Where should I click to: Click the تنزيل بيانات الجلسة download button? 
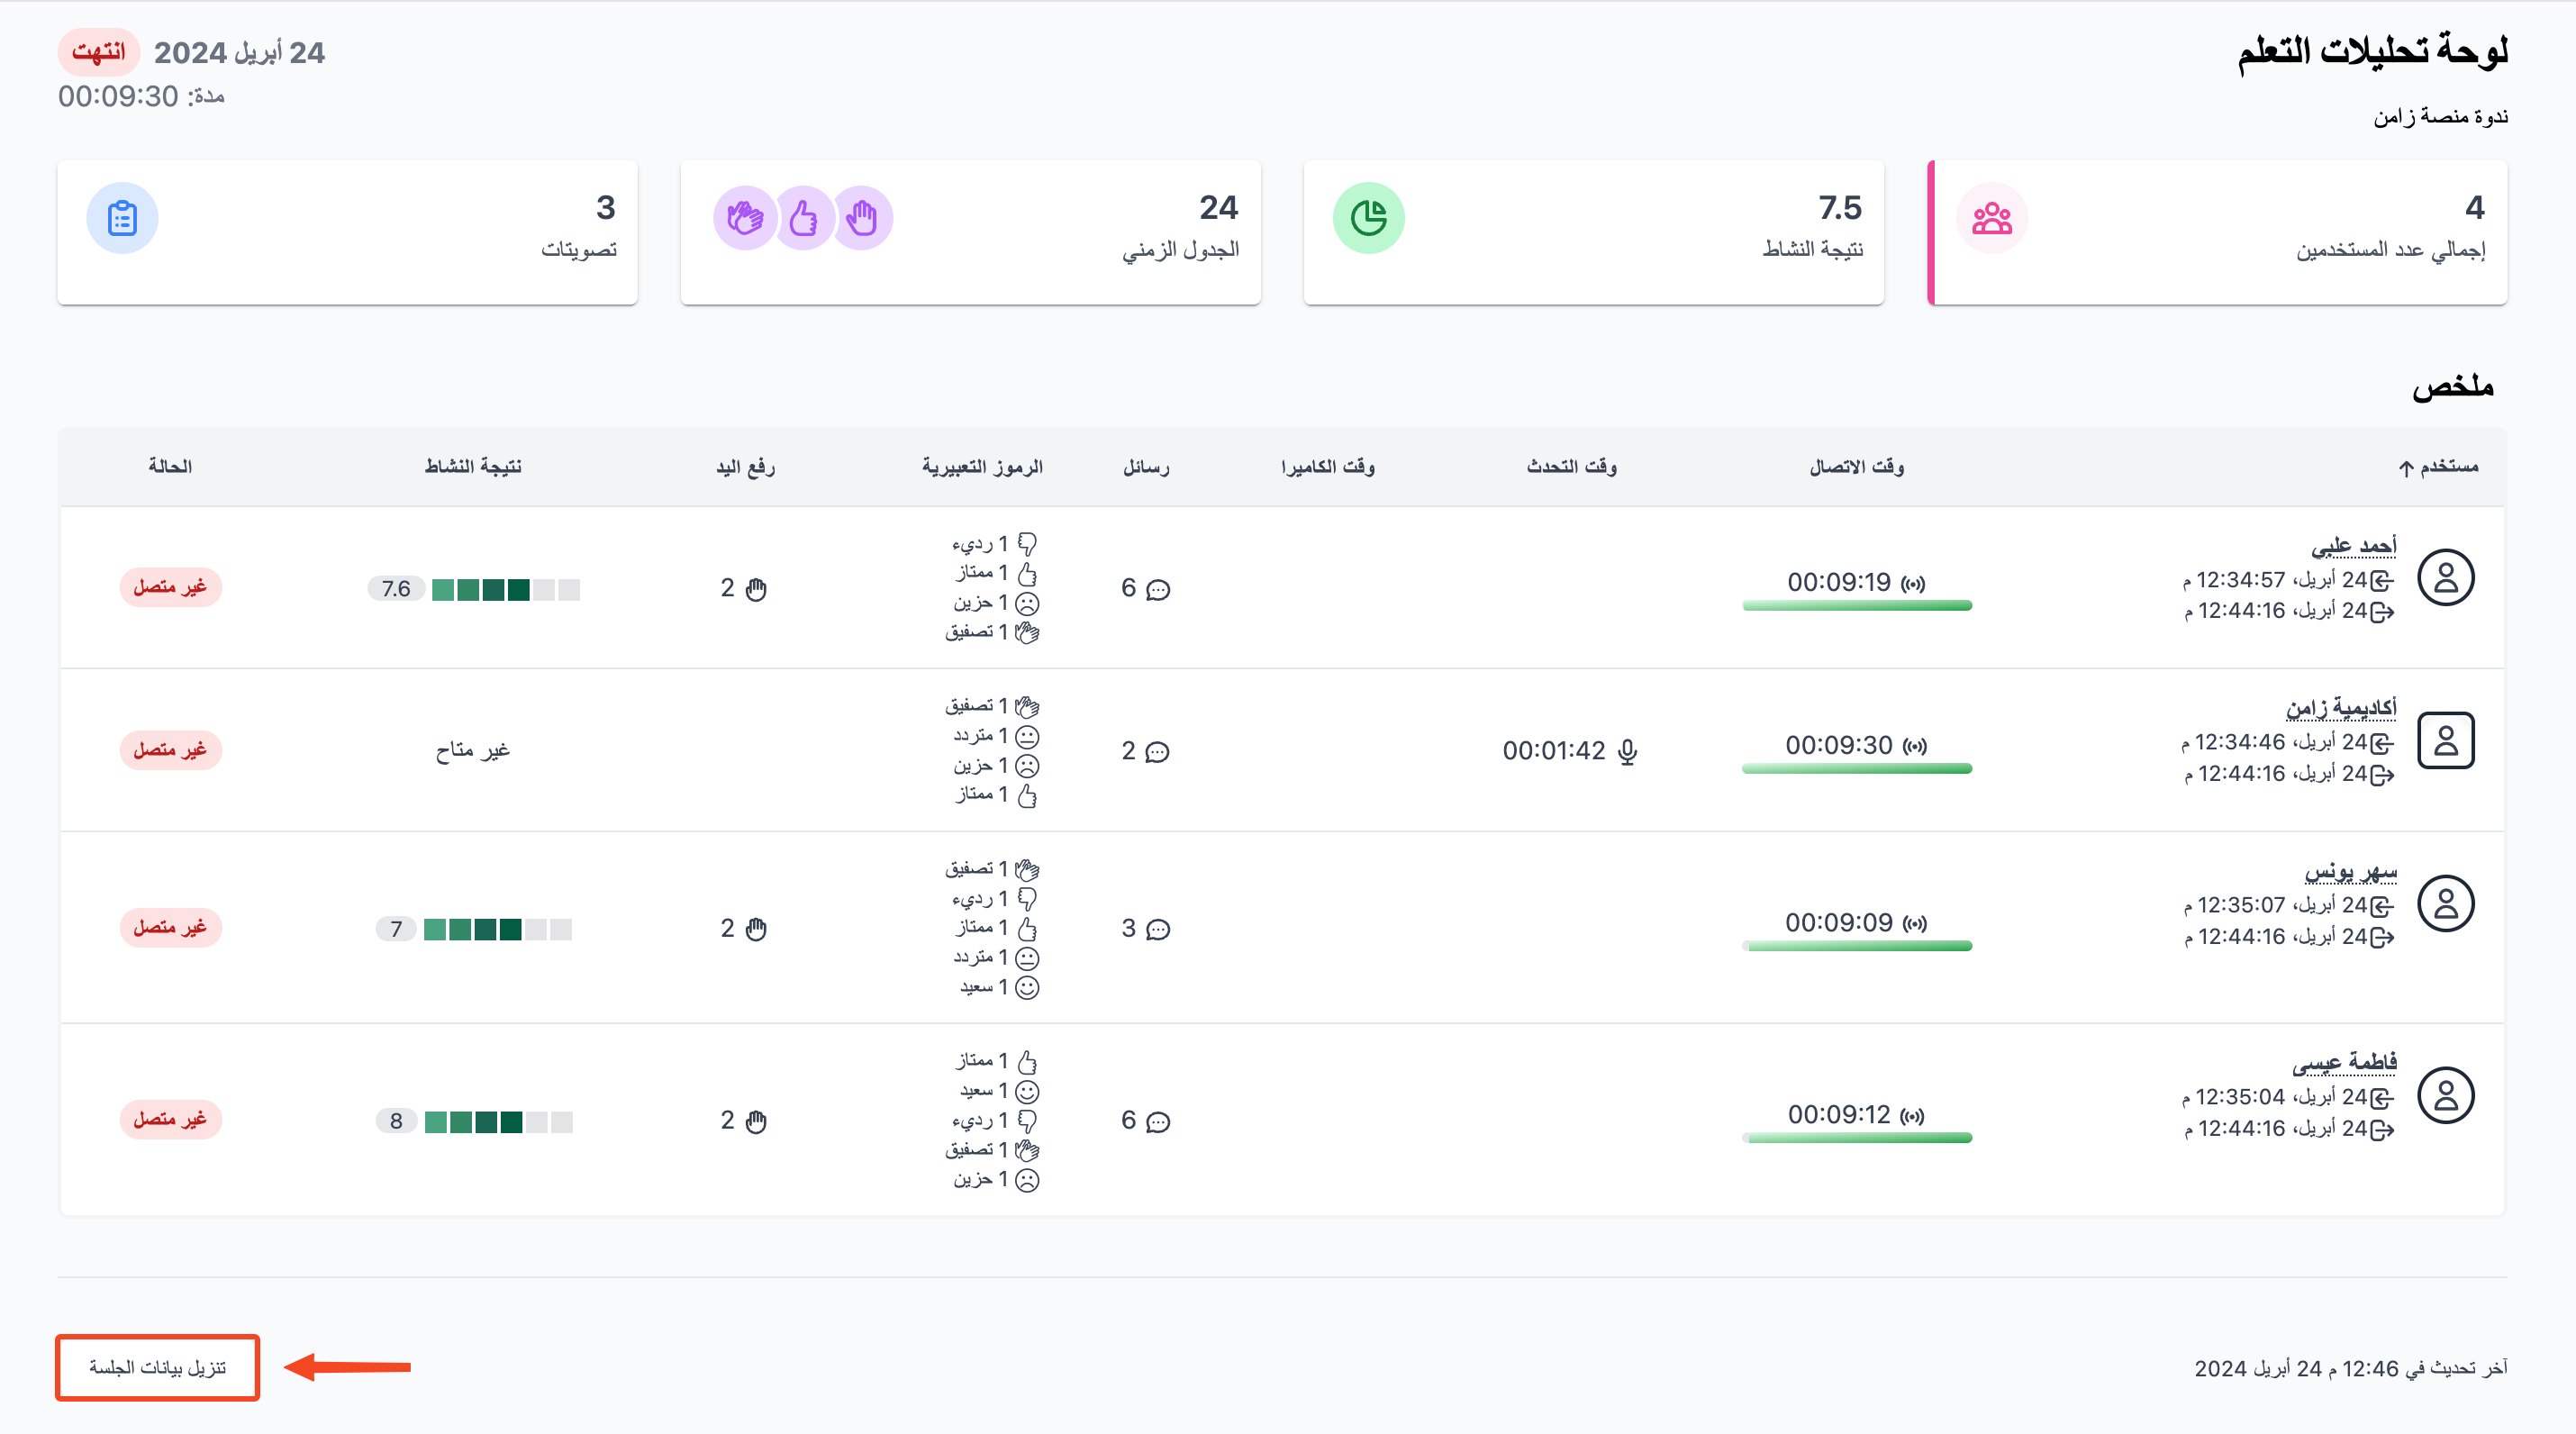pos(158,1368)
